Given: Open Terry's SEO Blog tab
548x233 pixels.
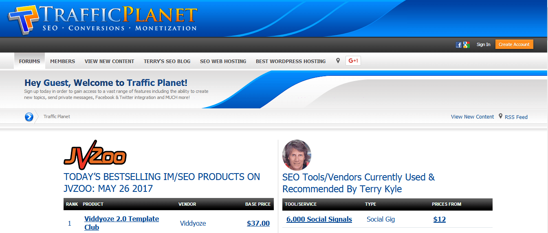Looking at the screenshot, I should coord(167,61).
